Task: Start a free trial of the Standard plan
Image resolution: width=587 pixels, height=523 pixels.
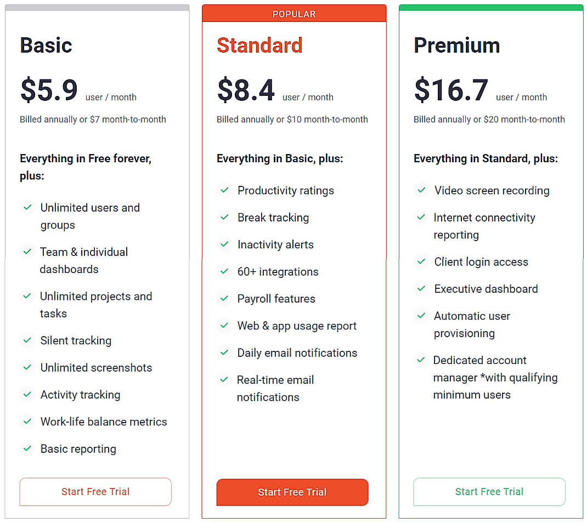Action: [x=292, y=492]
